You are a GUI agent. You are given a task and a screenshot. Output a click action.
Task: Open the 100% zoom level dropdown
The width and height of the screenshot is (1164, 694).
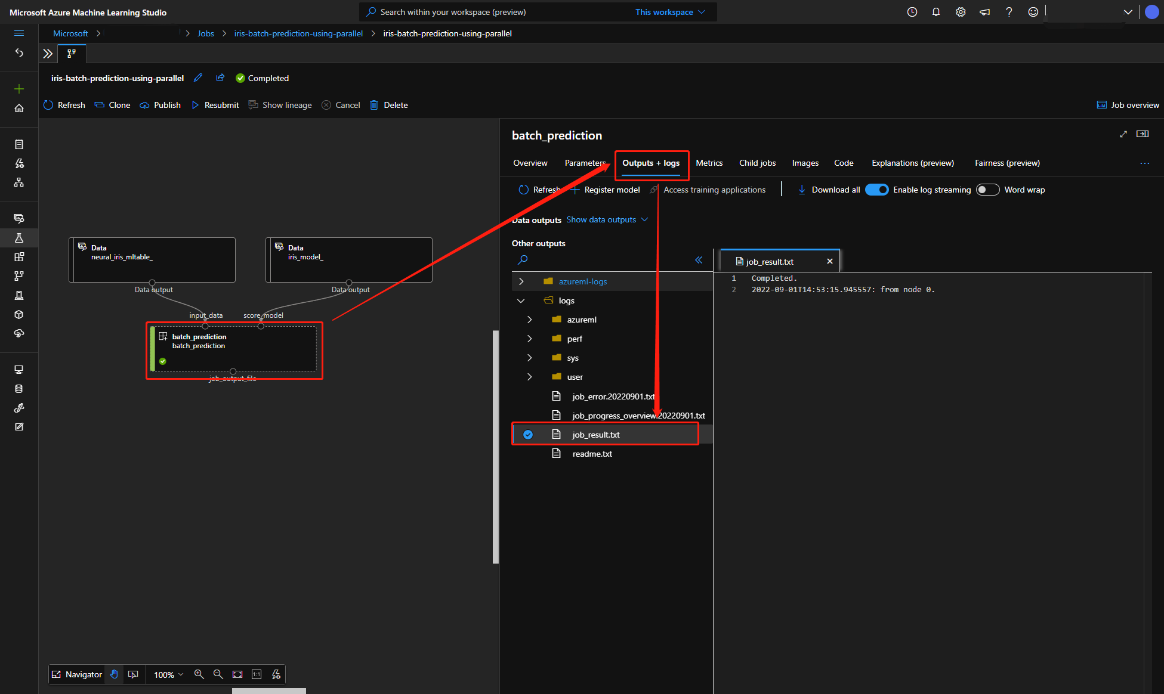(169, 674)
